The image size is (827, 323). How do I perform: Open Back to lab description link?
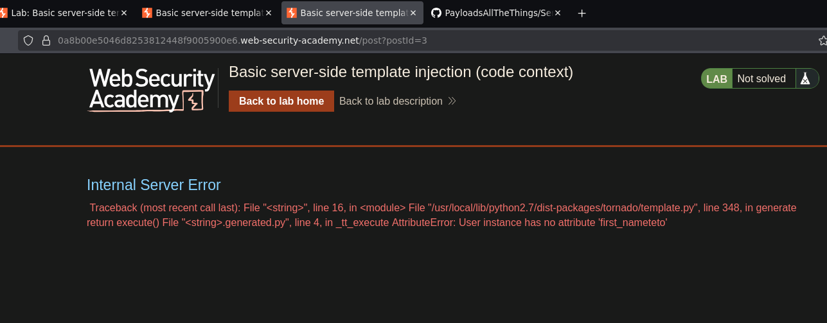click(x=391, y=101)
